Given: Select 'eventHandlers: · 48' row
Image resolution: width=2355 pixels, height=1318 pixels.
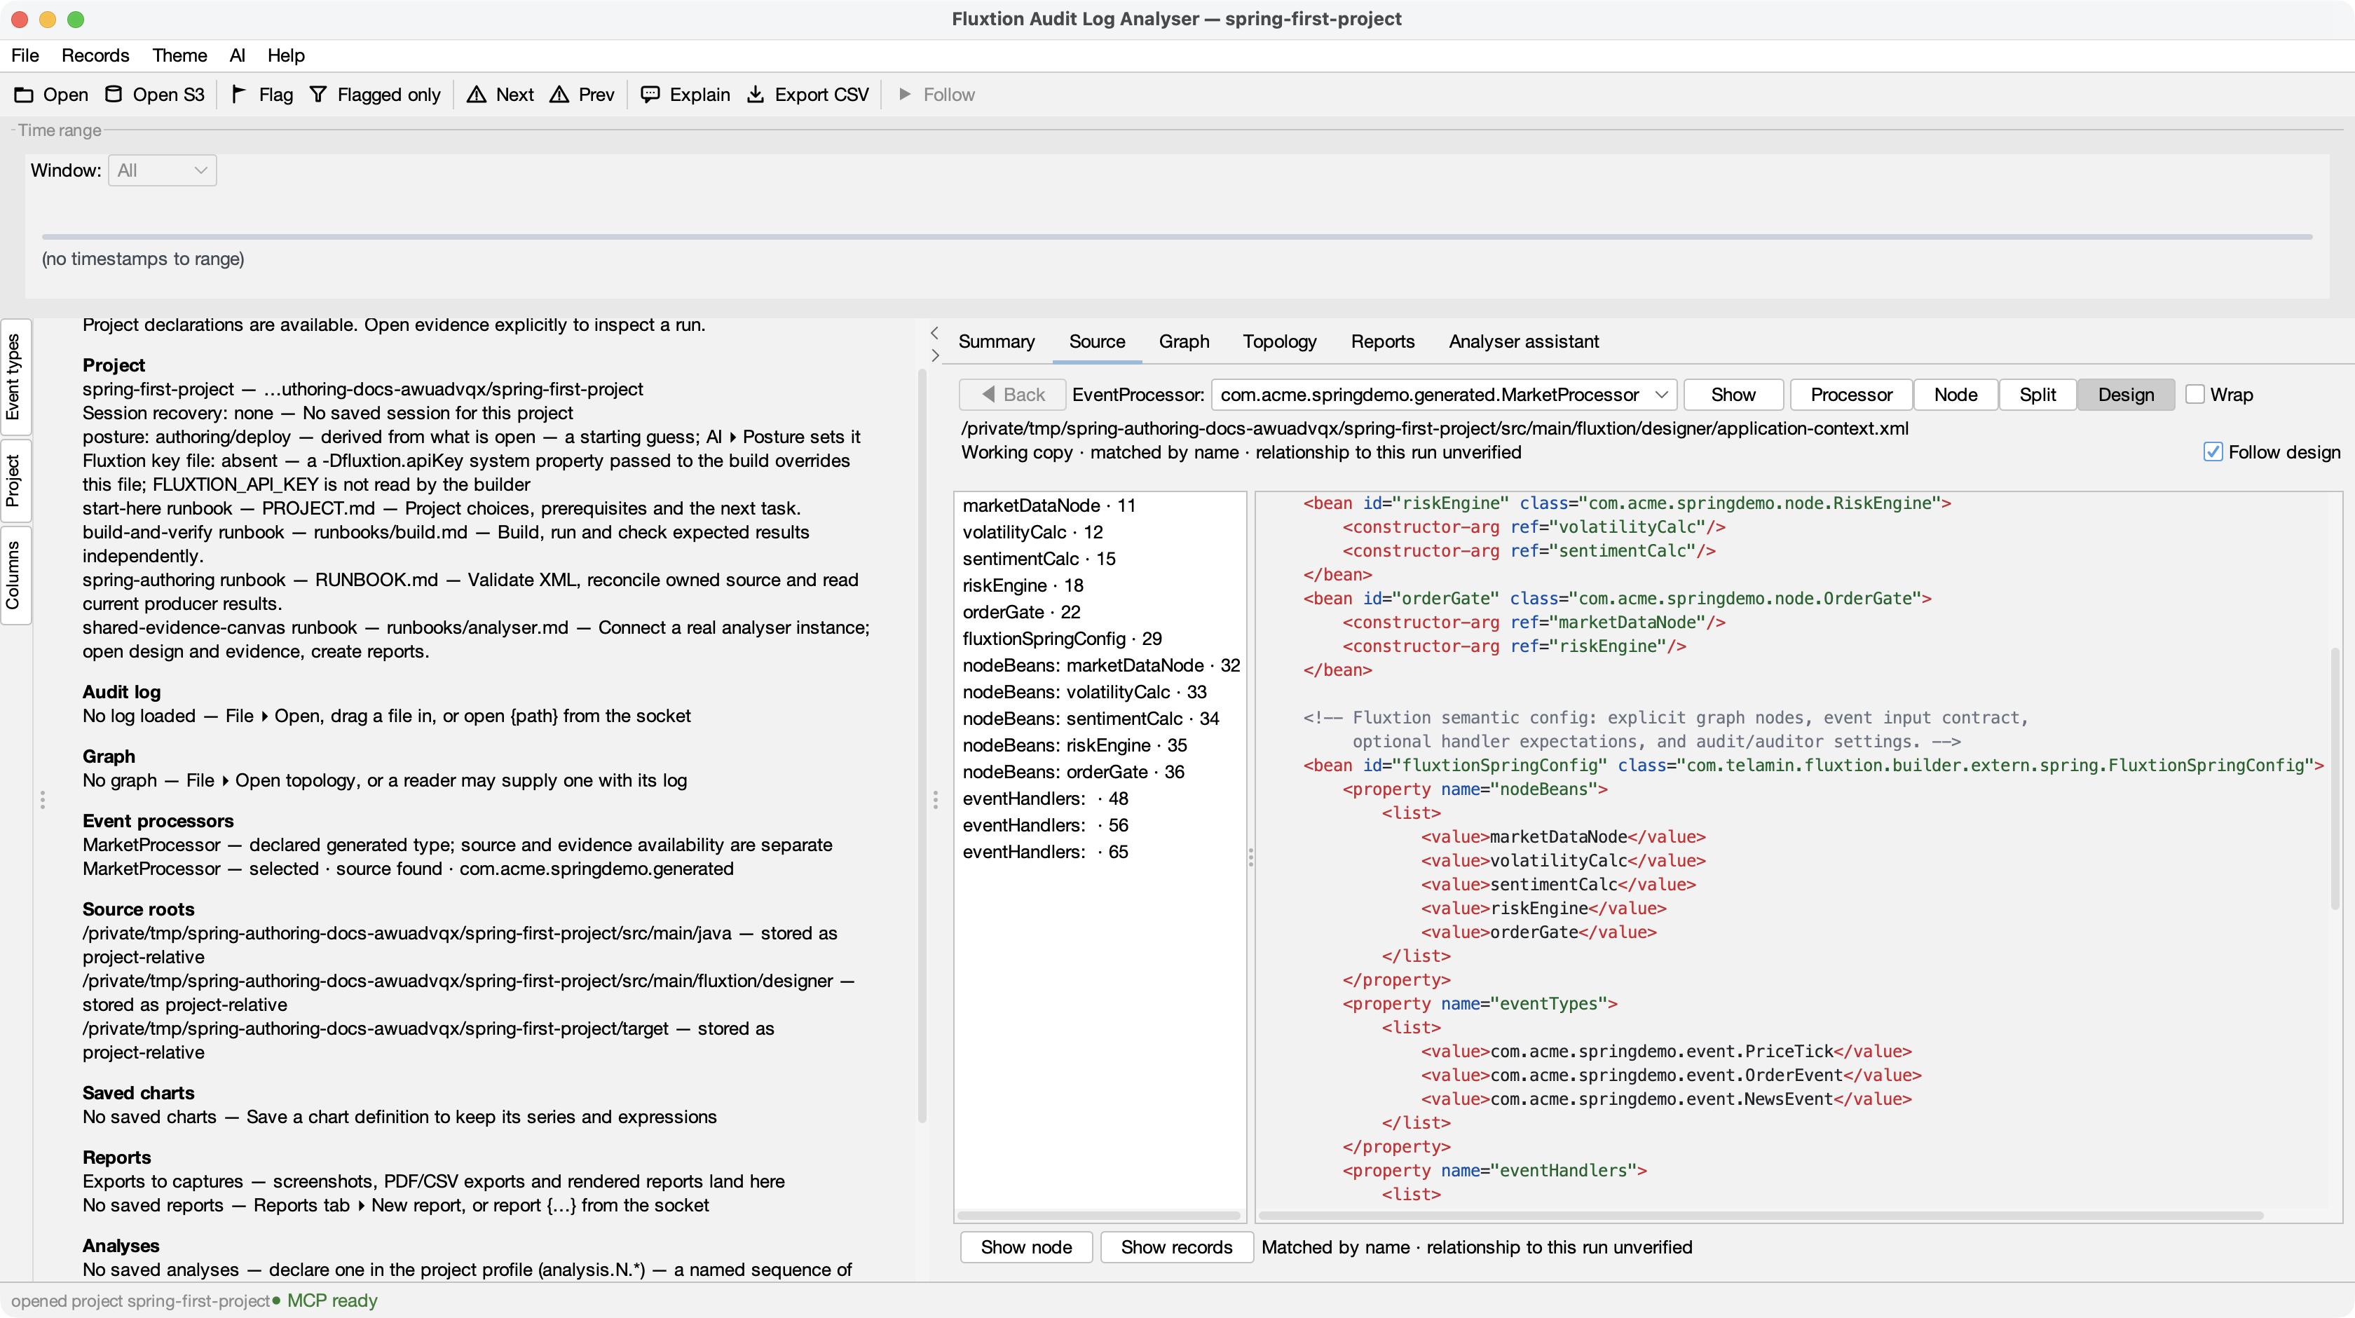Looking at the screenshot, I should [x=1099, y=798].
